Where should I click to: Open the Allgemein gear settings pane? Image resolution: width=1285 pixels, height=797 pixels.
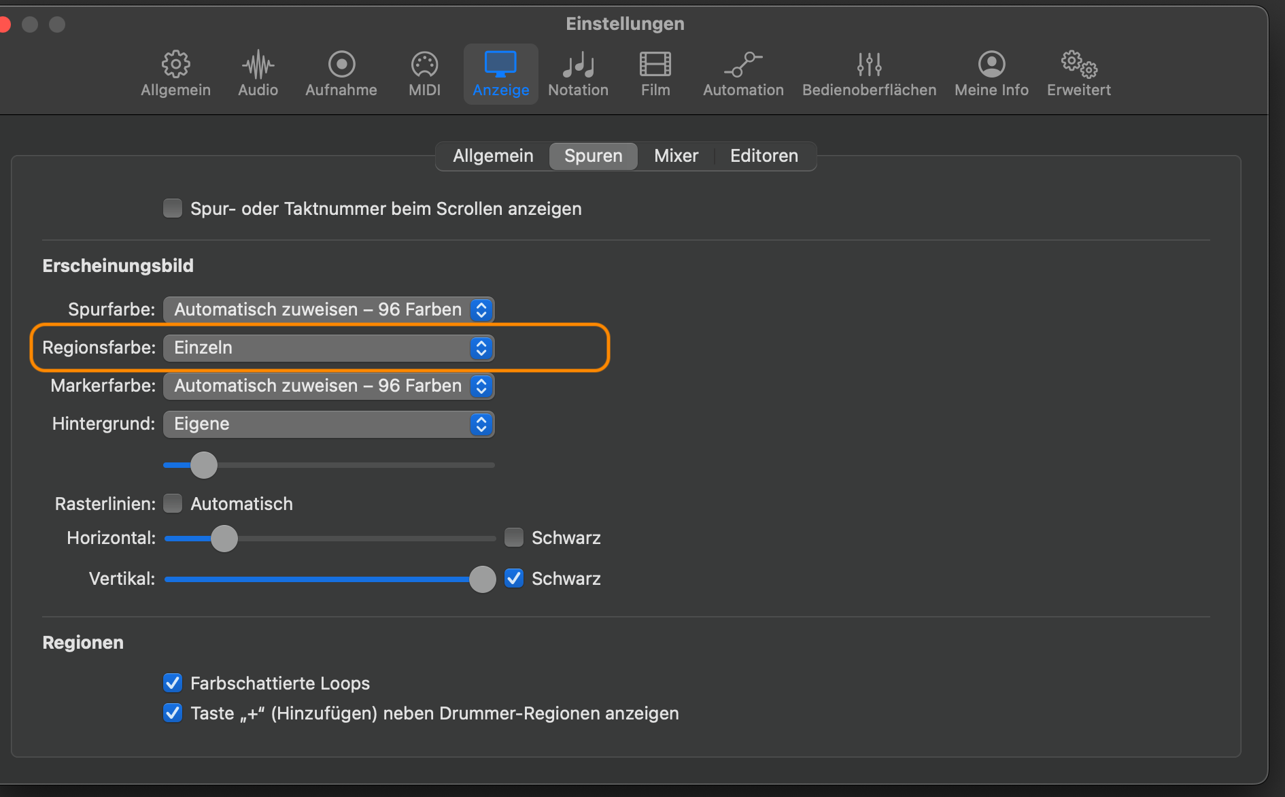pyautogui.click(x=175, y=73)
